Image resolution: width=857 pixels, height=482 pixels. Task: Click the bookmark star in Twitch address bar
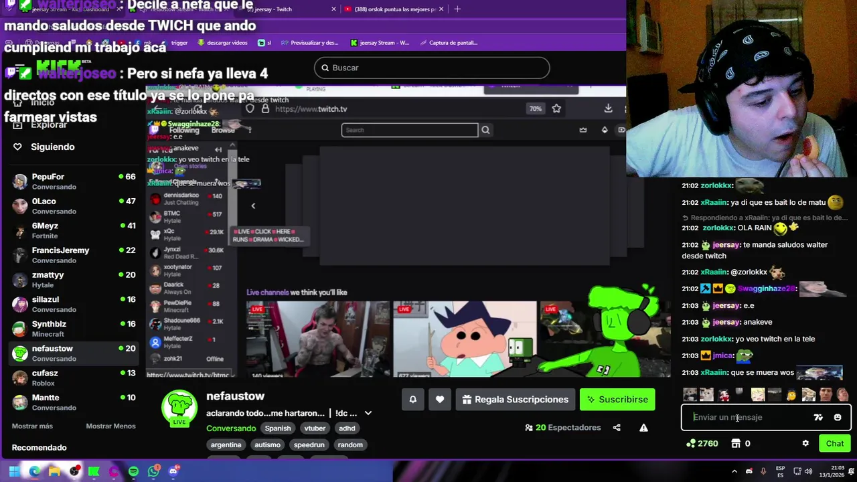pyautogui.click(x=556, y=108)
